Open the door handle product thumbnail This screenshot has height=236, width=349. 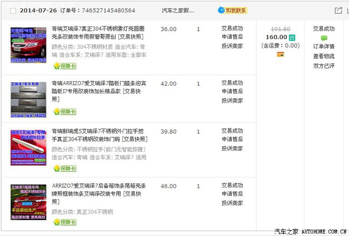click(x=28, y=147)
